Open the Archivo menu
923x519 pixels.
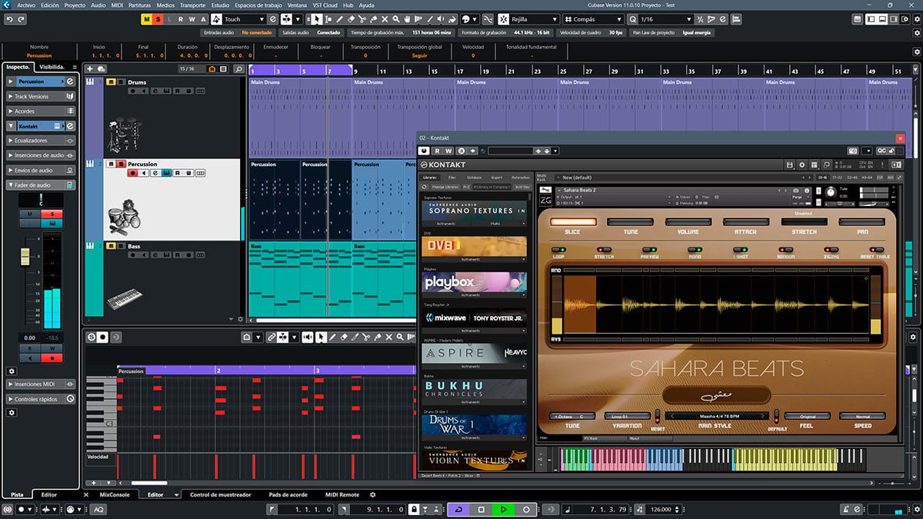tap(25, 5)
